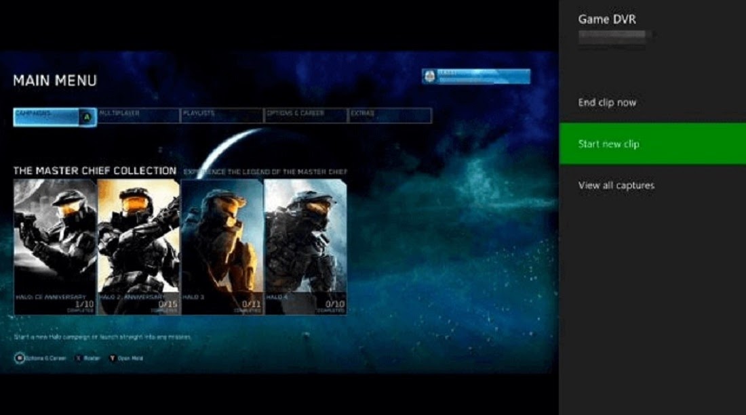Select the Halo 3 campaign tile
The image size is (746, 415).
(x=222, y=247)
